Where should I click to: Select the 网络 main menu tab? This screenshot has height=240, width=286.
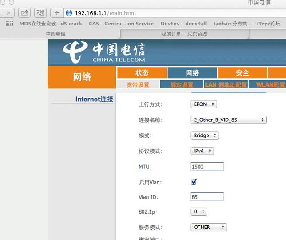tap(192, 73)
